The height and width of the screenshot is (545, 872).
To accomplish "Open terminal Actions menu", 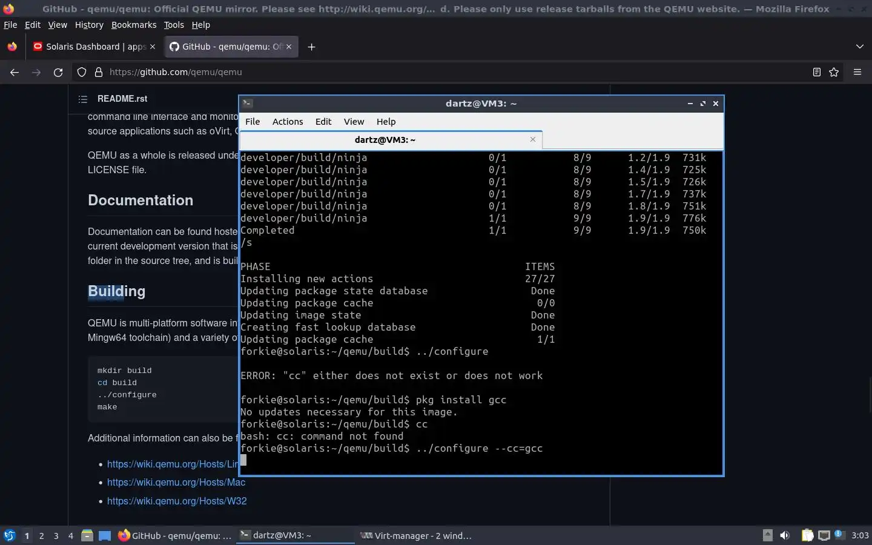I will coord(288,122).
